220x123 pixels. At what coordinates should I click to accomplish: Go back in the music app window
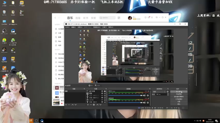point(55,18)
